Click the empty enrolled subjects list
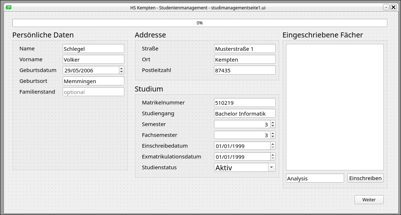Screen dimensions: 401x215 tap(335, 107)
